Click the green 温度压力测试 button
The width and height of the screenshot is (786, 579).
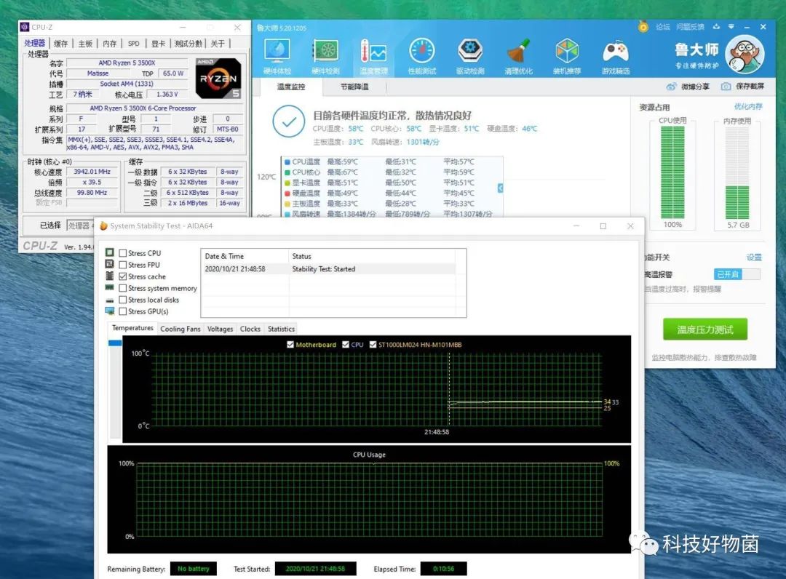[x=704, y=330]
